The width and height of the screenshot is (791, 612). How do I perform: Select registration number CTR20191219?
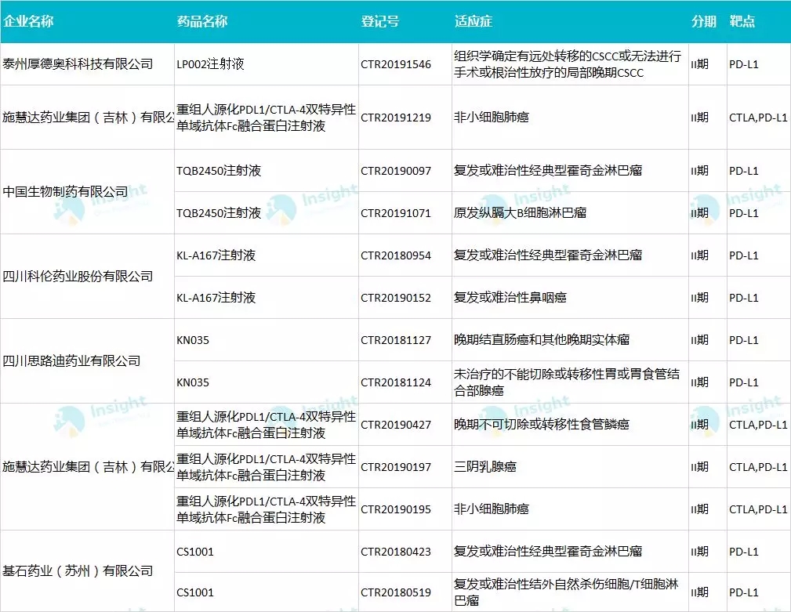pos(396,118)
